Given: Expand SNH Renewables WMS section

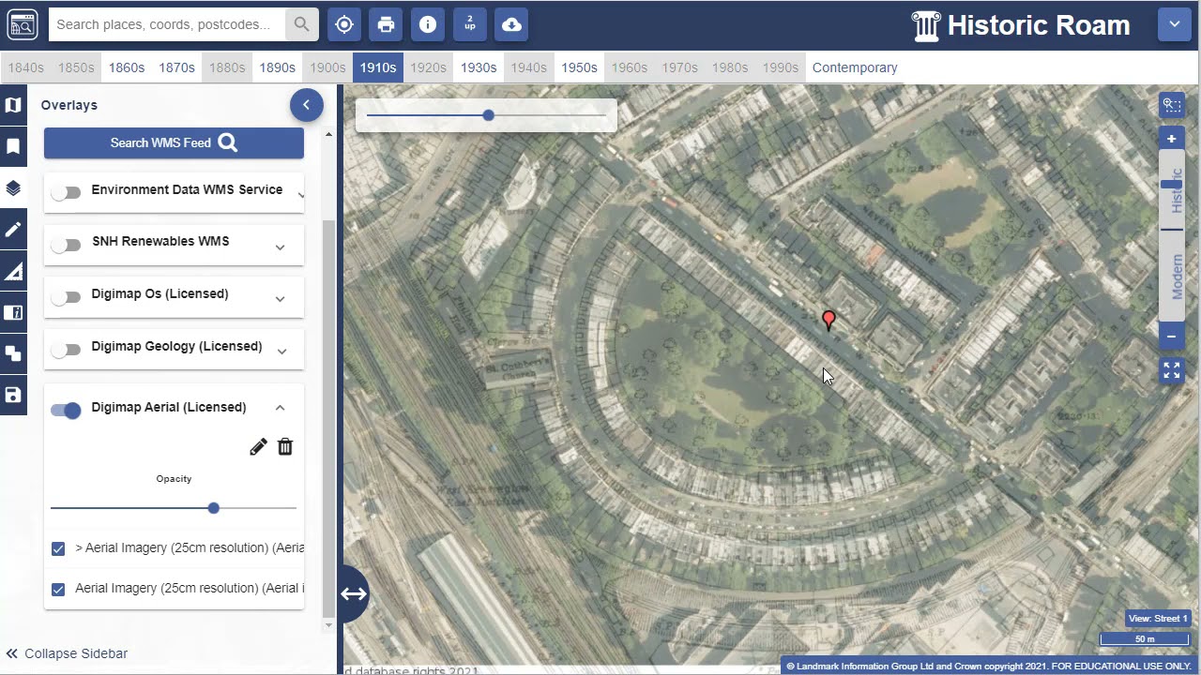Looking at the screenshot, I should (x=280, y=247).
